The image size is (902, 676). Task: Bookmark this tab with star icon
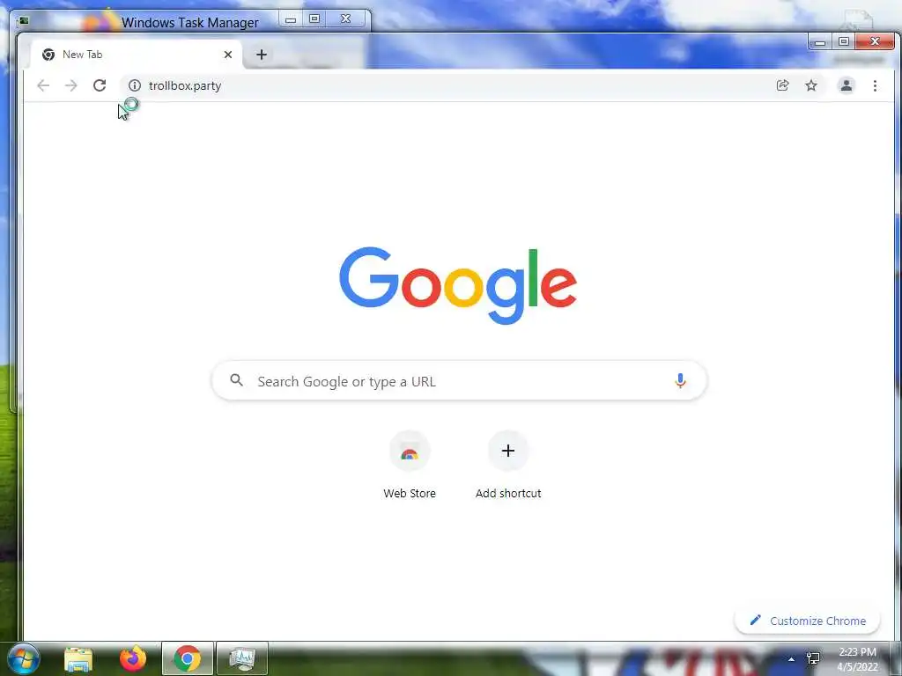(x=811, y=85)
